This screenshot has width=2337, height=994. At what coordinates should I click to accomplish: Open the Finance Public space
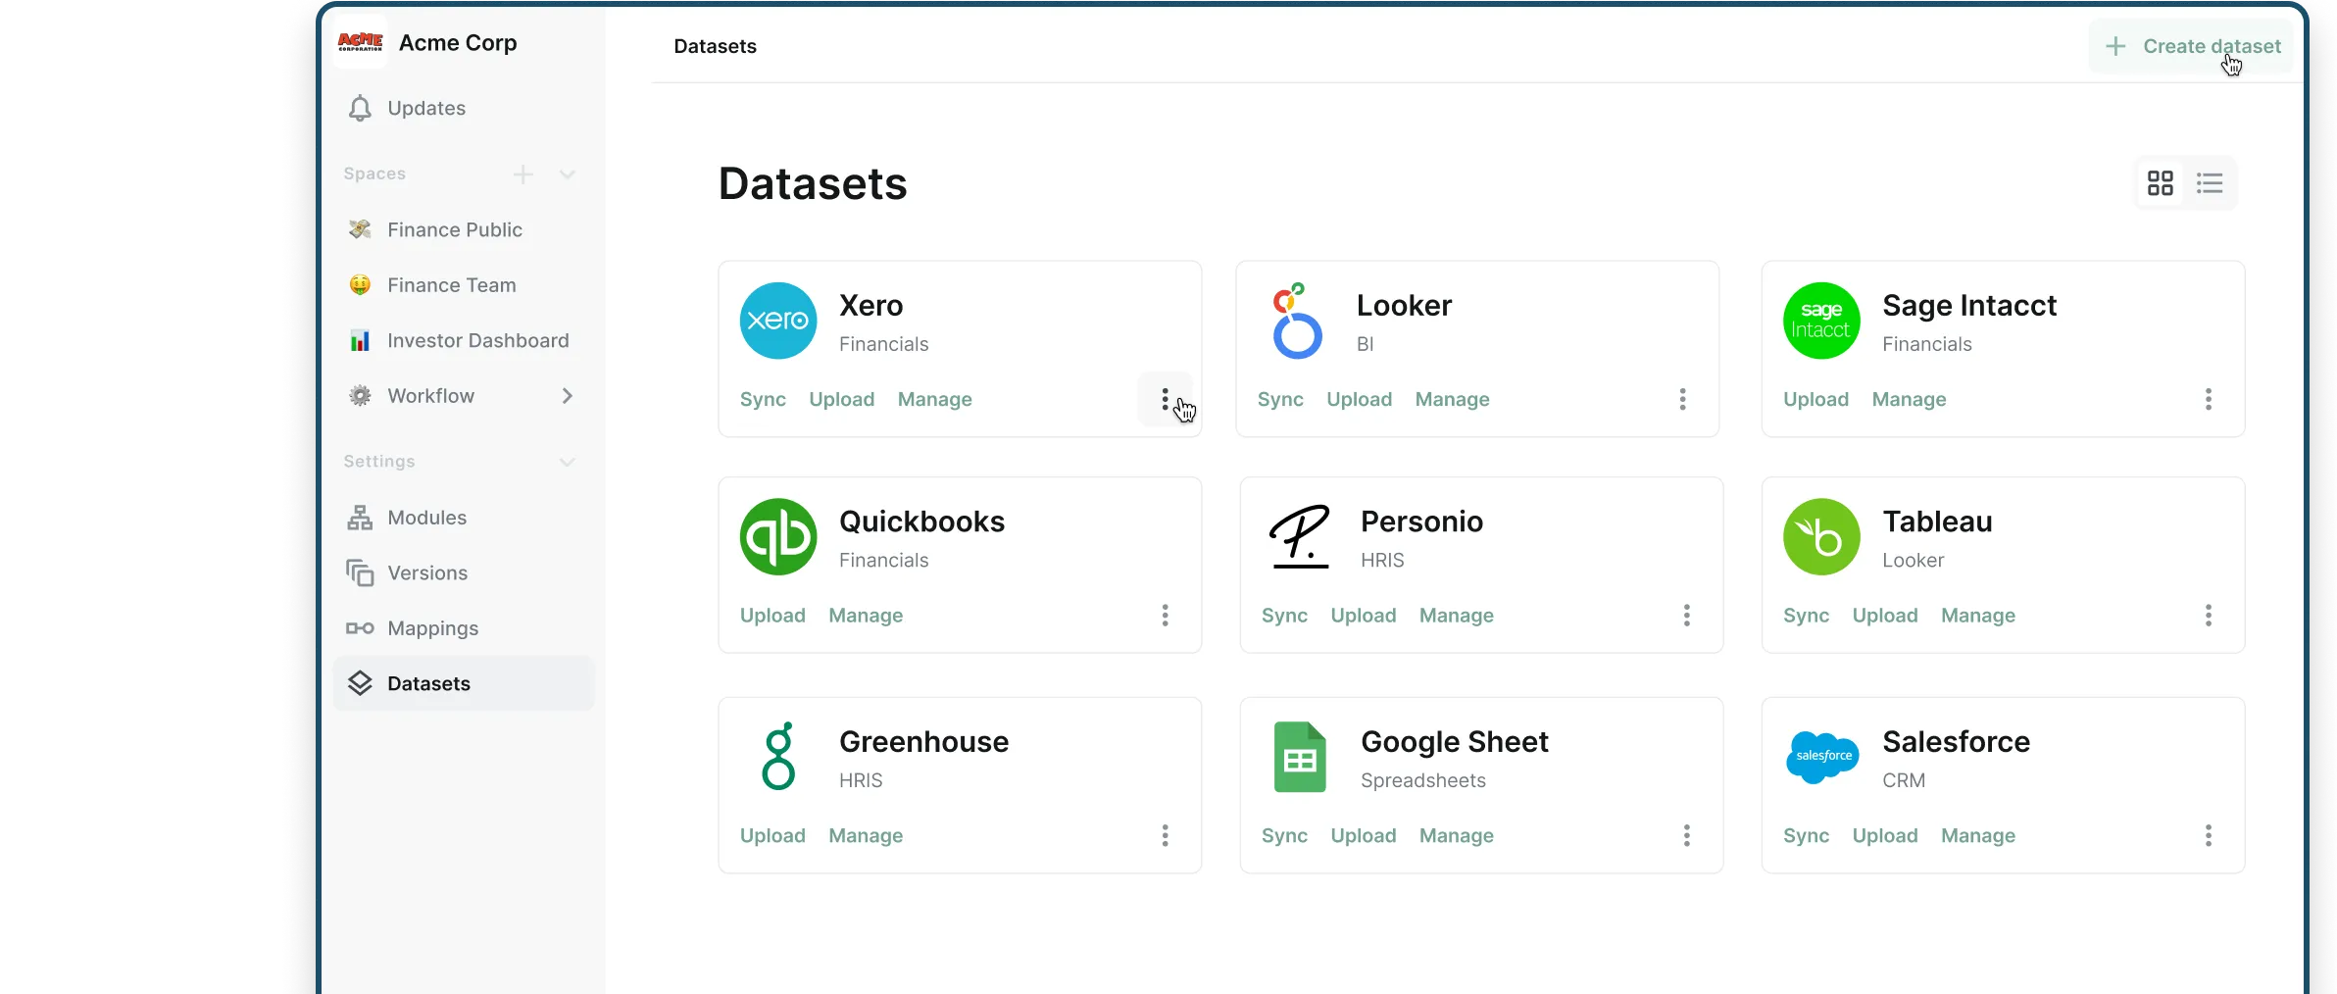click(x=463, y=229)
